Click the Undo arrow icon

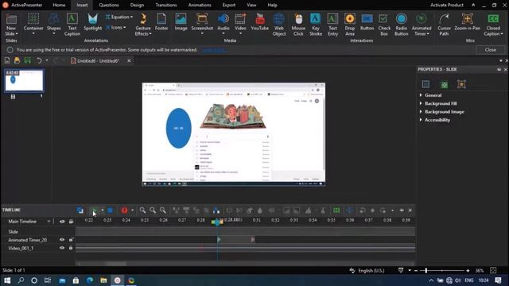click(x=39, y=60)
